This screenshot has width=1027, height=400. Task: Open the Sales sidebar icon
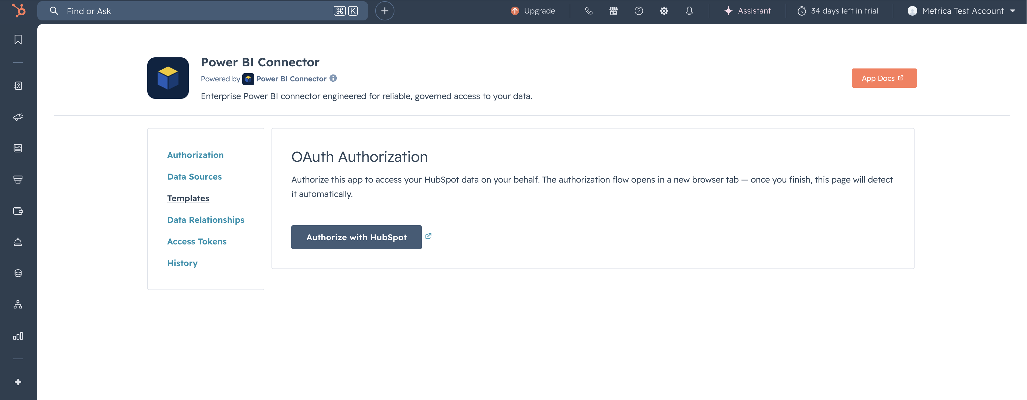(18, 179)
